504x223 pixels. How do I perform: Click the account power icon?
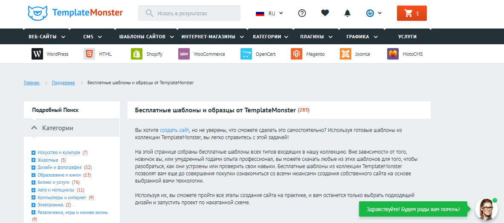click(x=370, y=13)
